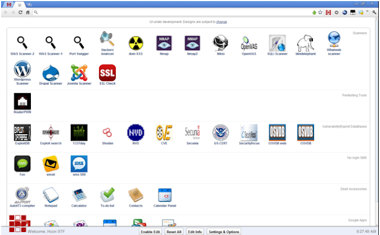Image resolution: width=380 pixels, height=235 pixels.
Task: Select the Wordpress Scanner icon
Action: 23,69
